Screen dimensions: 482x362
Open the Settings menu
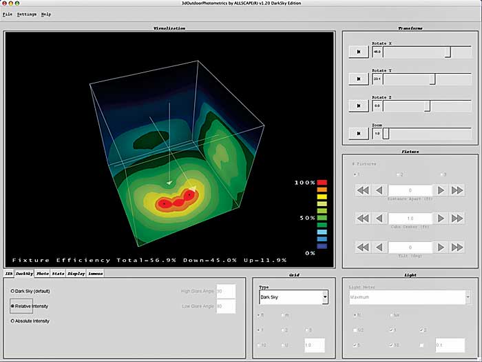(27, 14)
